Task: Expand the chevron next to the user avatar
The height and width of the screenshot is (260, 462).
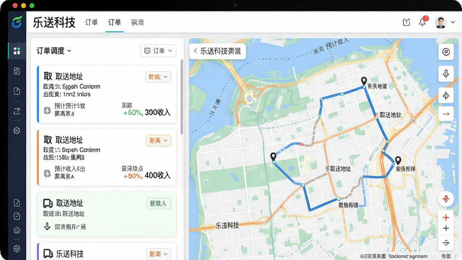Action: 453,22
